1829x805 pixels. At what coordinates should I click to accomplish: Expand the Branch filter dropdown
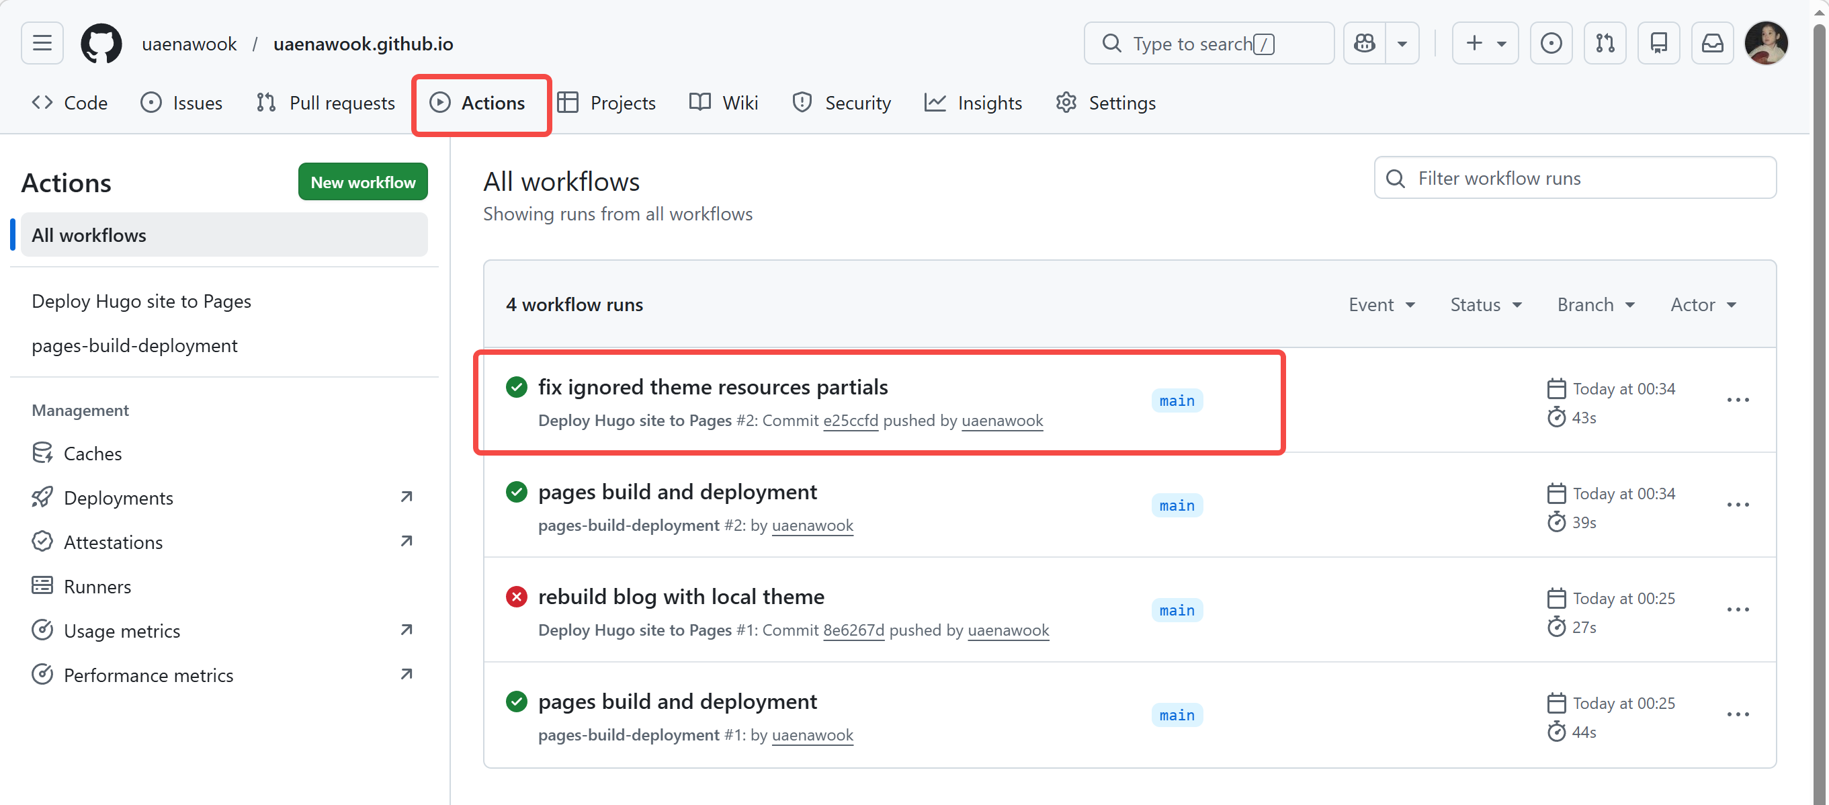pyautogui.click(x=1595, y=304)
